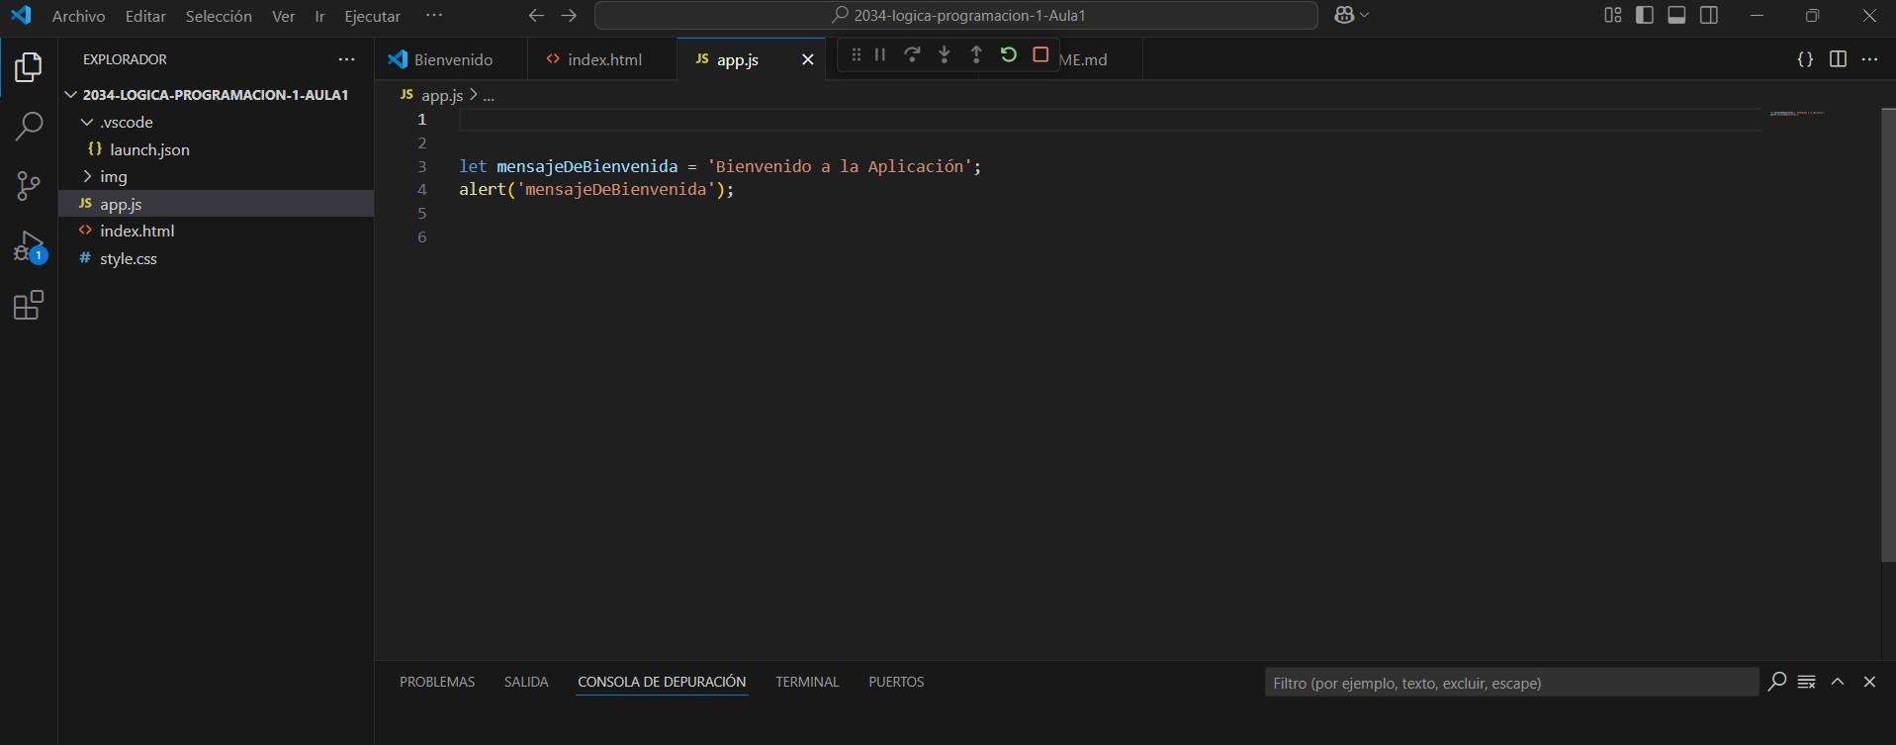1896x745 pixels.
Task: Maximize the panel with the chevron
Action: pyautogui.click(x=1838, y=682)
